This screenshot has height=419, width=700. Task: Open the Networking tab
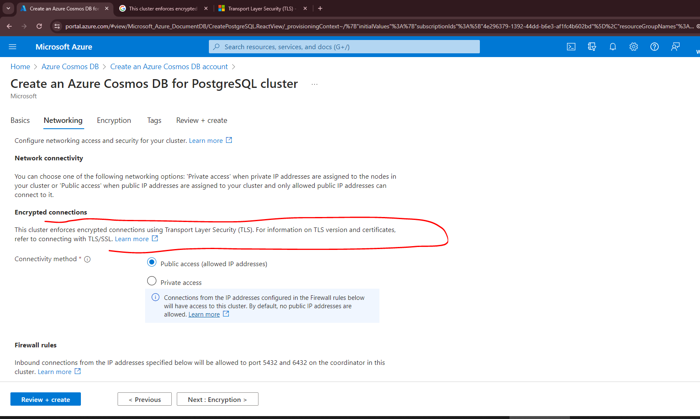tap(63, 120)
